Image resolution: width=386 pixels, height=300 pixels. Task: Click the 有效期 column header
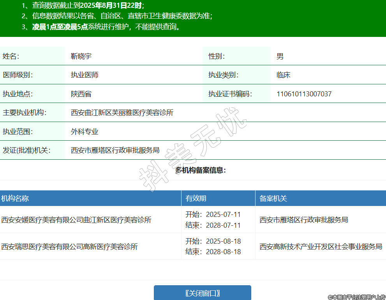click(x=196, y=199)
